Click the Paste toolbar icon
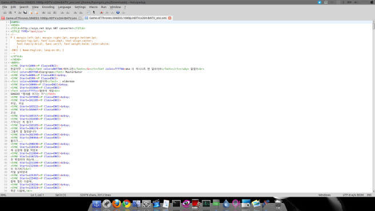The width and height of the screenshot is (375, 211). pyautogui.click(x=54, y=13)
